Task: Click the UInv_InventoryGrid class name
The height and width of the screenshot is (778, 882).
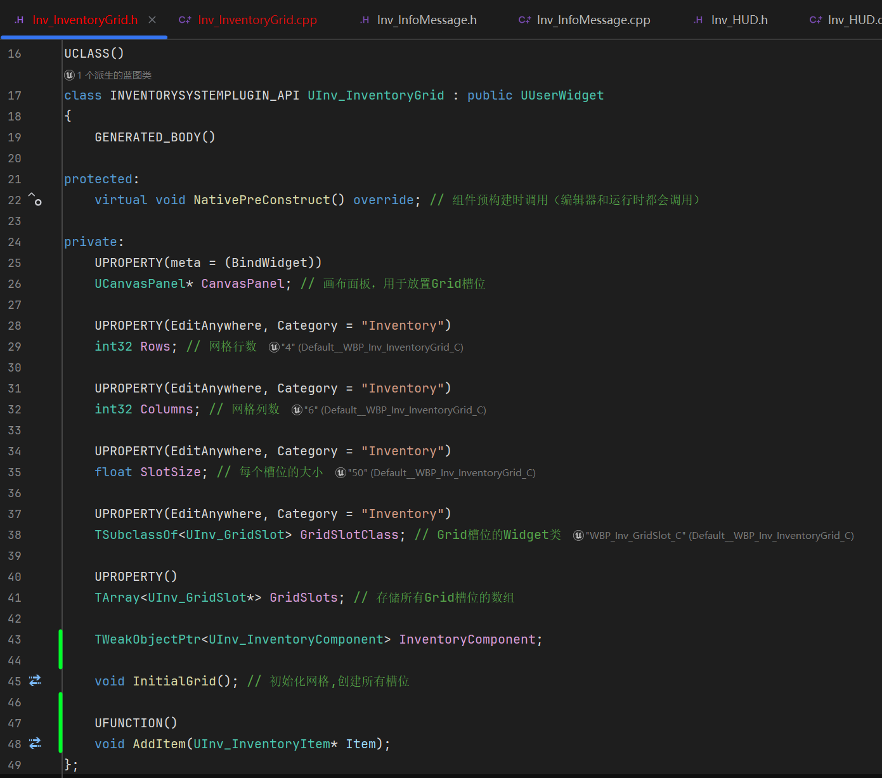Action: (376, 96)
